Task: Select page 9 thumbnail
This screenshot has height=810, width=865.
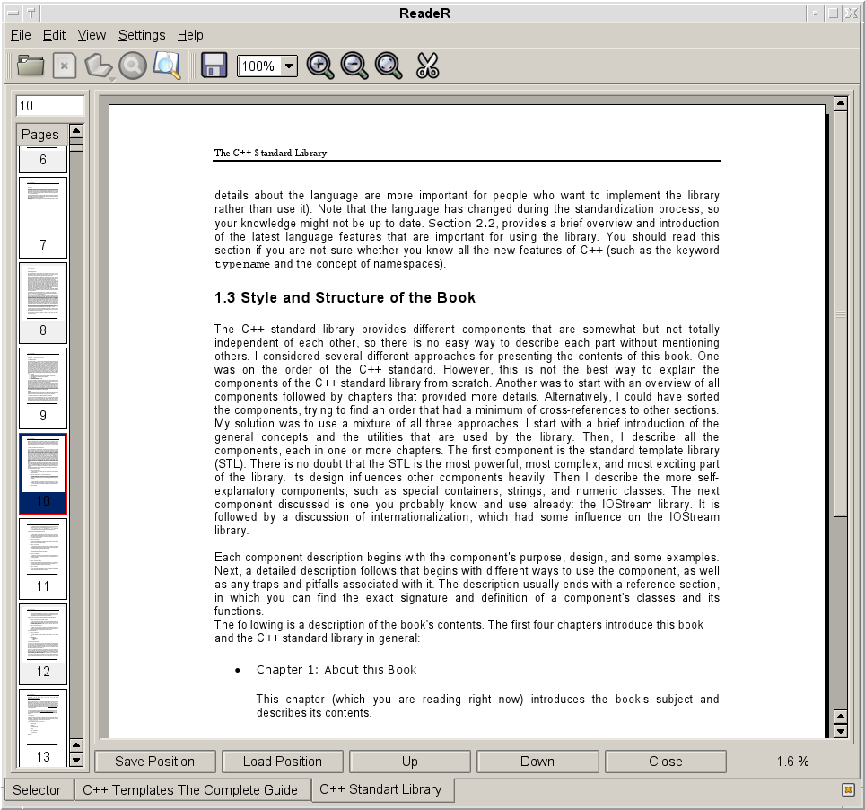Action: click(43, 388)
